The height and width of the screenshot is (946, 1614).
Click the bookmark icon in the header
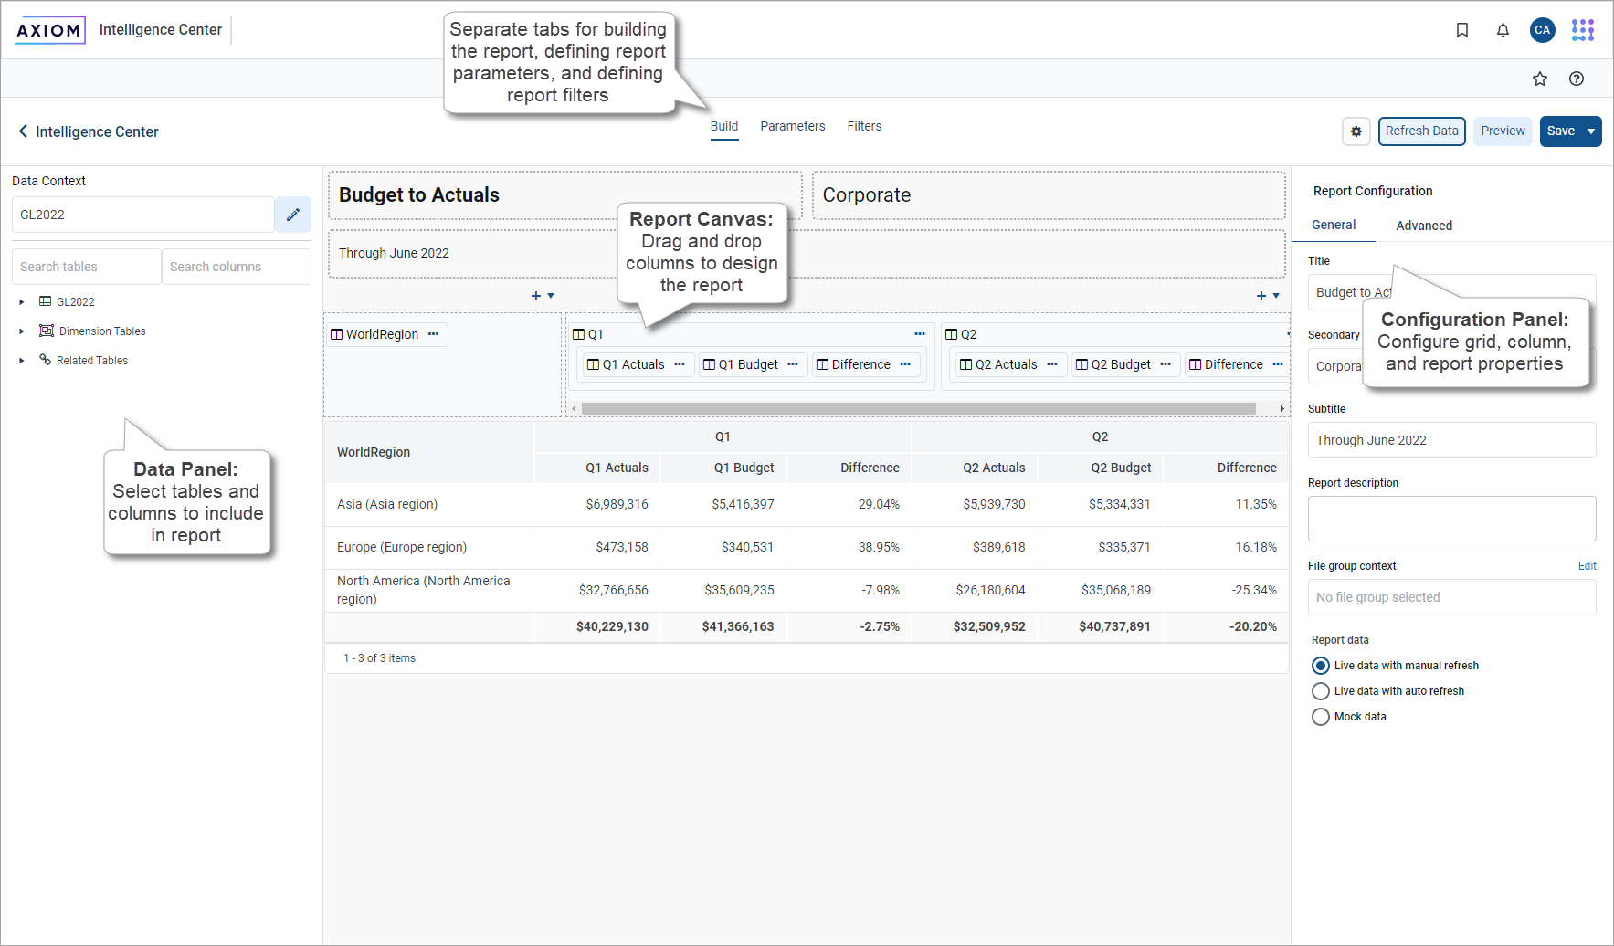(x=1462, y=30)
